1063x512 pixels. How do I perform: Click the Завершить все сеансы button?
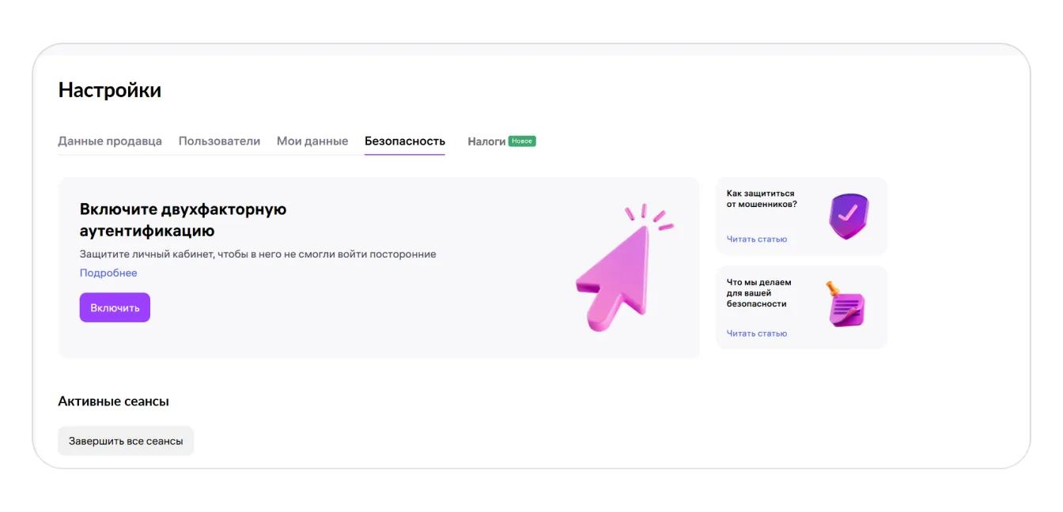point(126,441)
